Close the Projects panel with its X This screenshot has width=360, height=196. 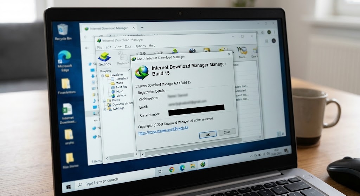coord(129,70)
